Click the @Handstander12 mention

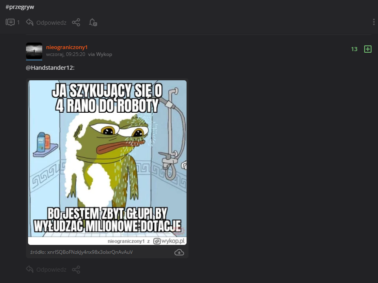click(x=50, y=68)
